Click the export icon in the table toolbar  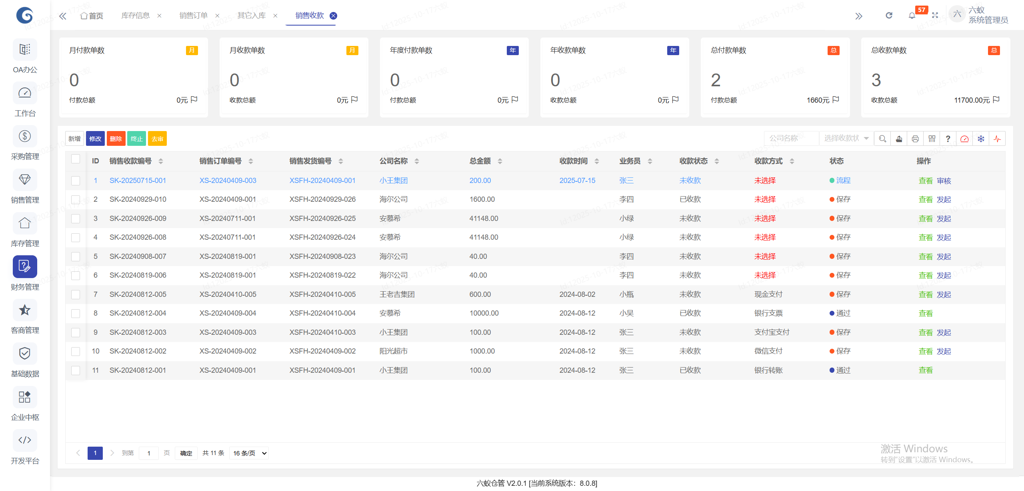point(898,139)
